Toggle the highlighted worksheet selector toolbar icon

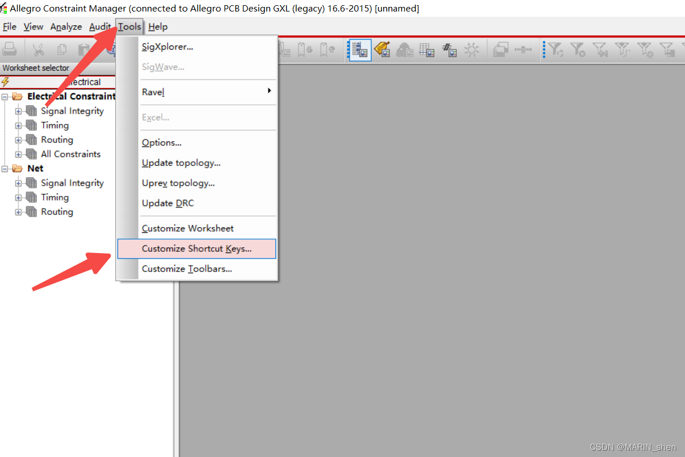click(x=360, y=50)
